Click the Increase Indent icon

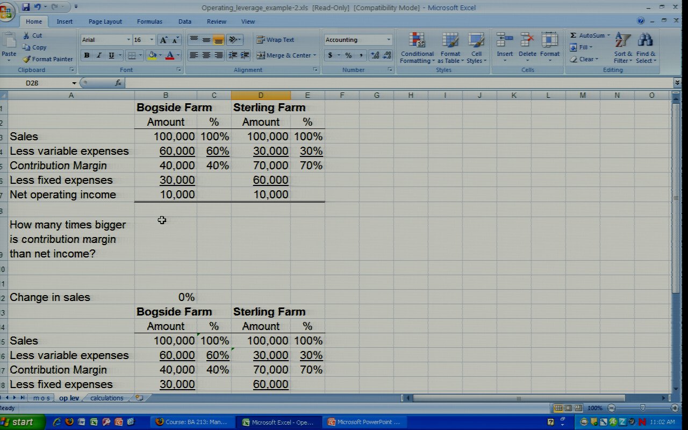(x=245, y=55)
